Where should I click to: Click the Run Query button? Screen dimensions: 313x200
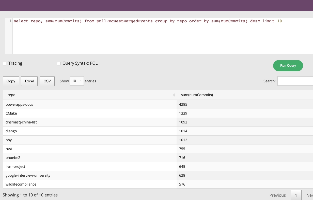(x=288, y=66)
